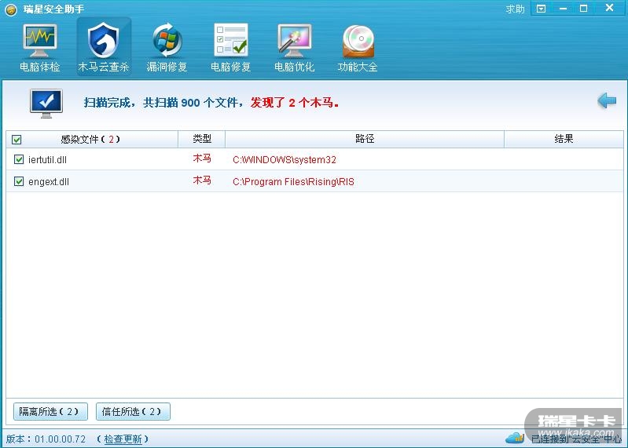Click the 求助 help link
628x448 pixels.
click(x=515, y=9)
